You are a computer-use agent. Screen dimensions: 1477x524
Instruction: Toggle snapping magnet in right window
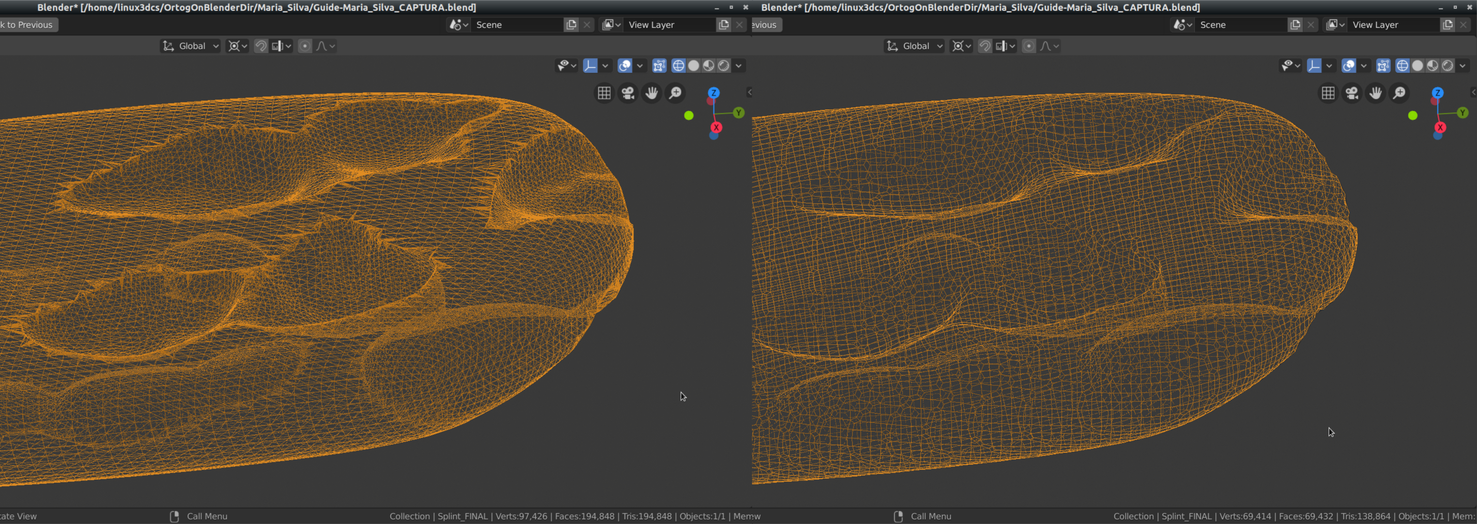(984, 46)
